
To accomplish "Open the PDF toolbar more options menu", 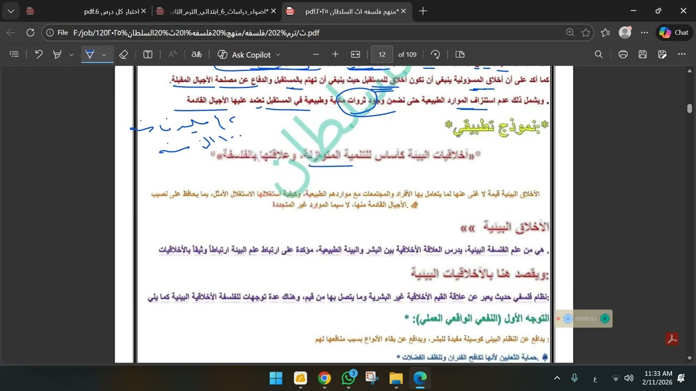I will coord(682,54).
